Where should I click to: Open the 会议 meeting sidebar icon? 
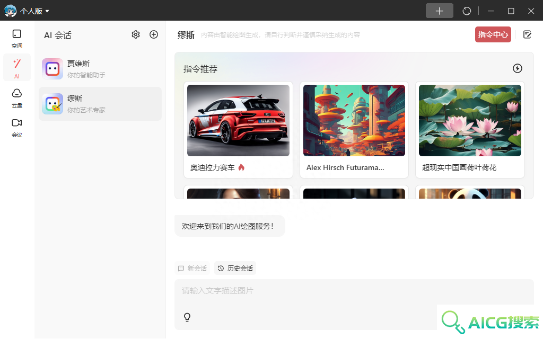point(16,128)
